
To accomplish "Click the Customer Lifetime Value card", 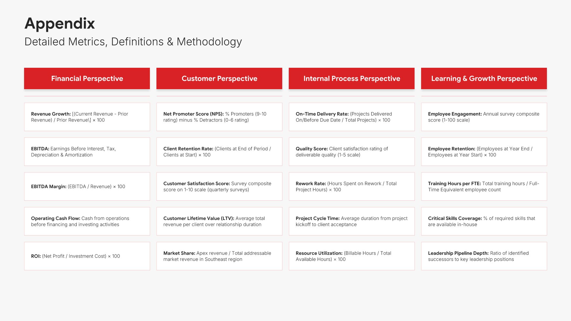I will tap(219, 221).
